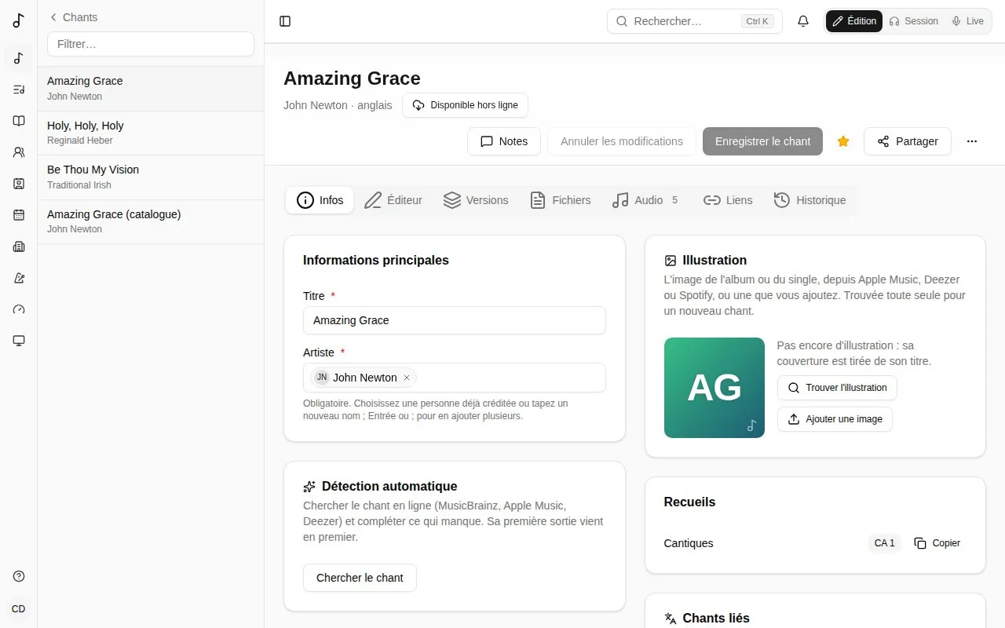The image size is (1005, 628).
Task: Toggle the favorite star
Action: pos(843,141)
